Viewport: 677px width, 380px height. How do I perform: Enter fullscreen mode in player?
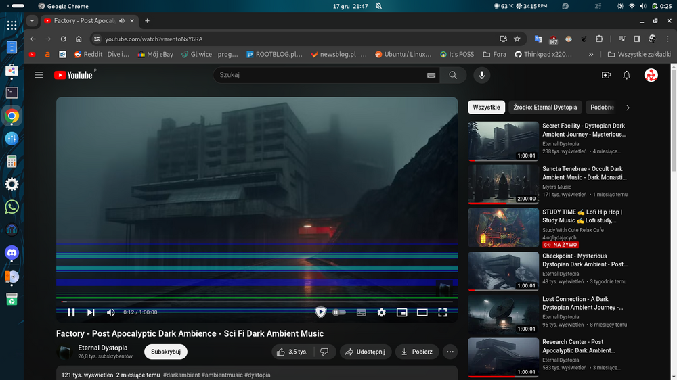[443, 312]
